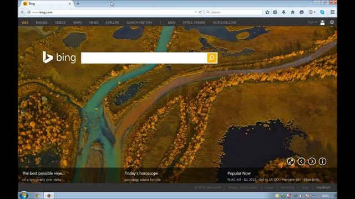The width and height of the screenshot is (355, 199).
Task: Open the 'Haryana CM' trending topic
Action: tap(292, 180)
